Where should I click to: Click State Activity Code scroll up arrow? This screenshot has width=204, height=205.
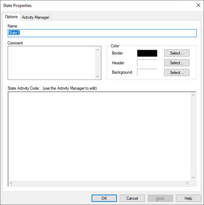pyautogui.click(x=193, y=95)
